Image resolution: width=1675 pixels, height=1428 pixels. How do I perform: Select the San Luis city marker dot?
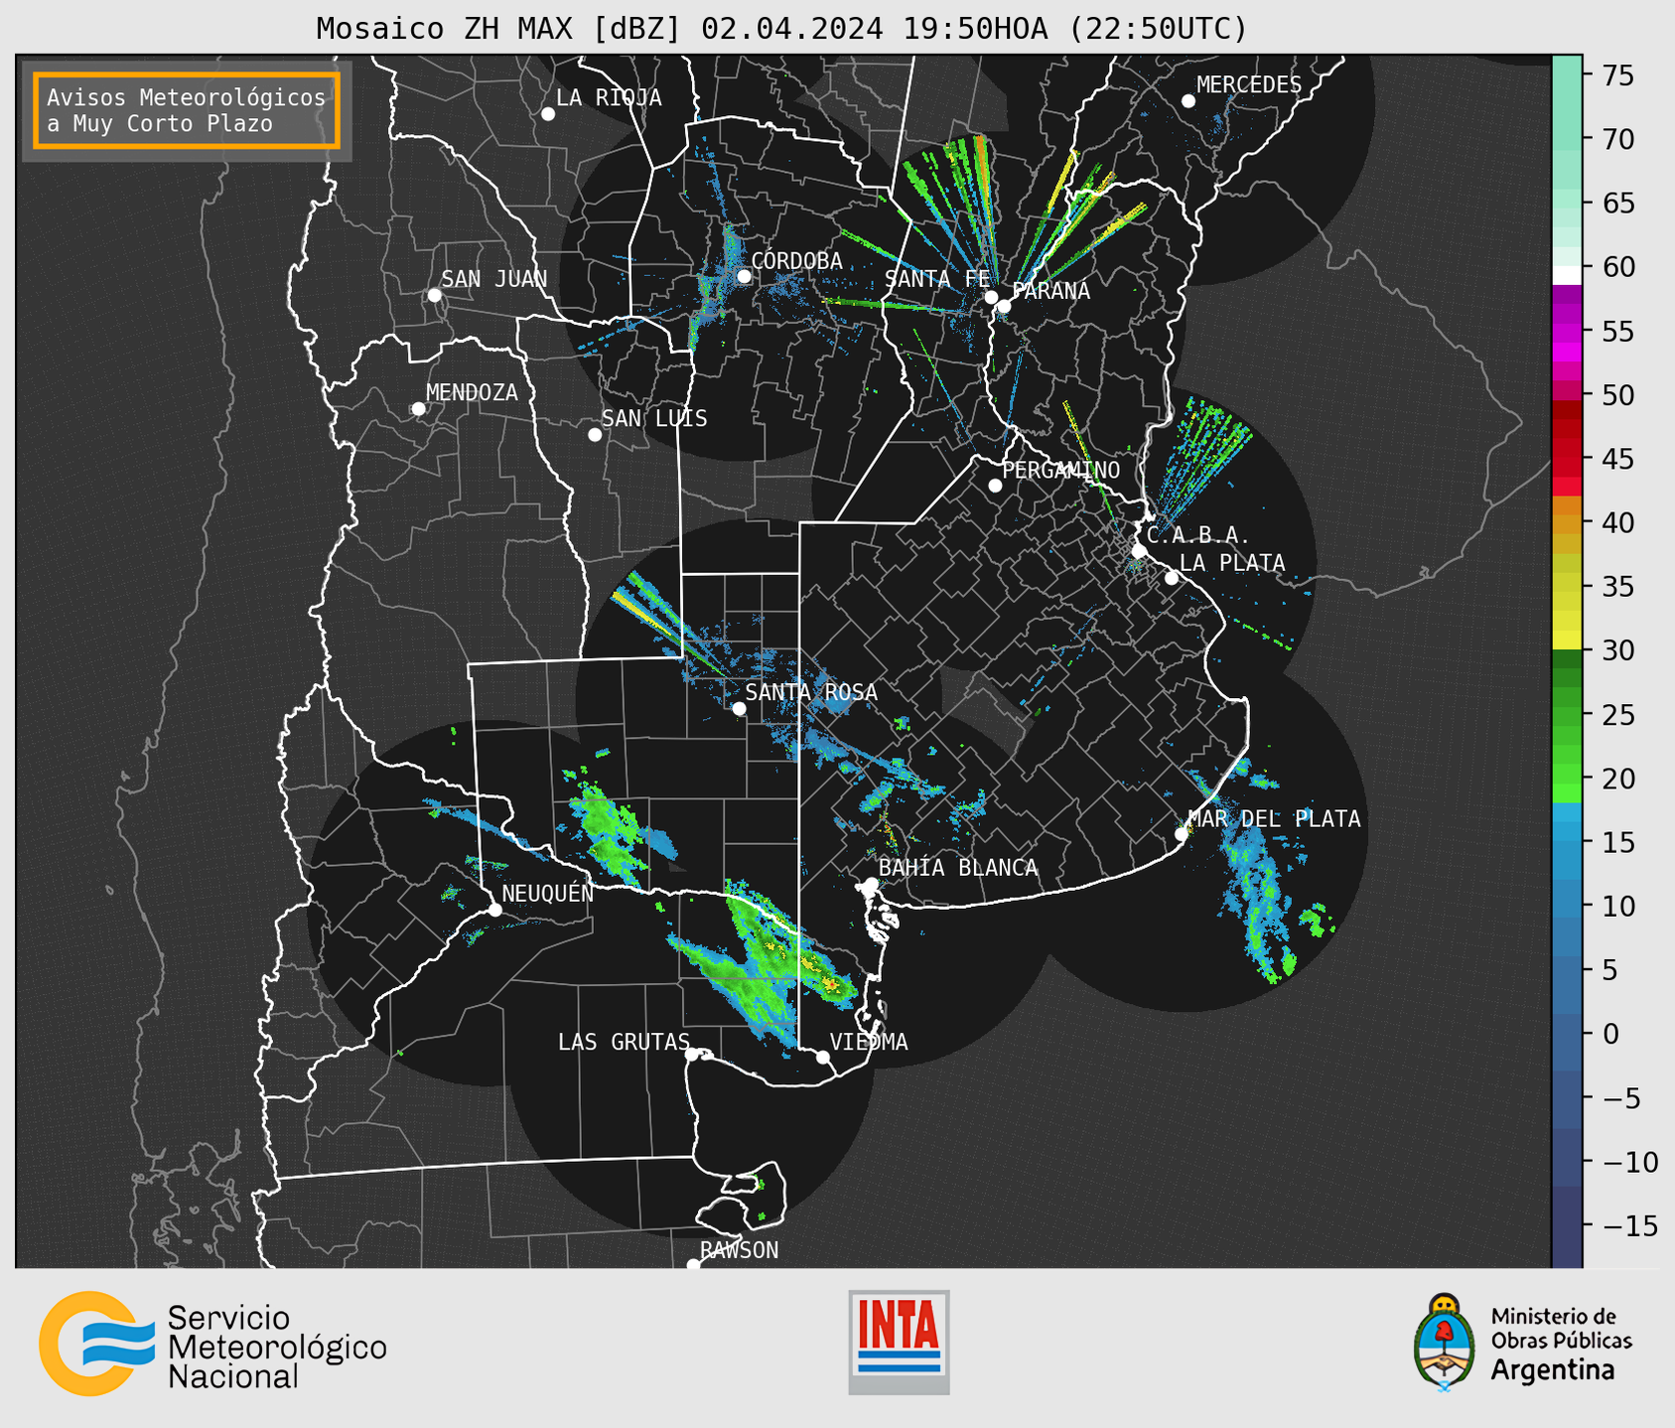(595, 435)
